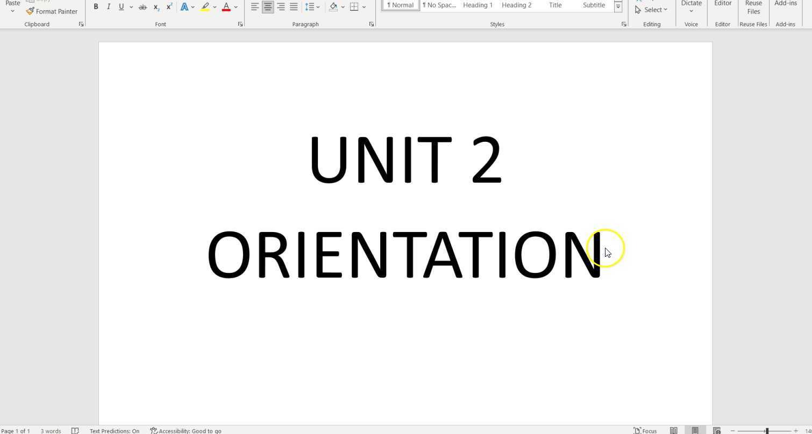812x434 pixels.
Task: Click the Format Painter brush icon
Action: [x=30, y=11]
